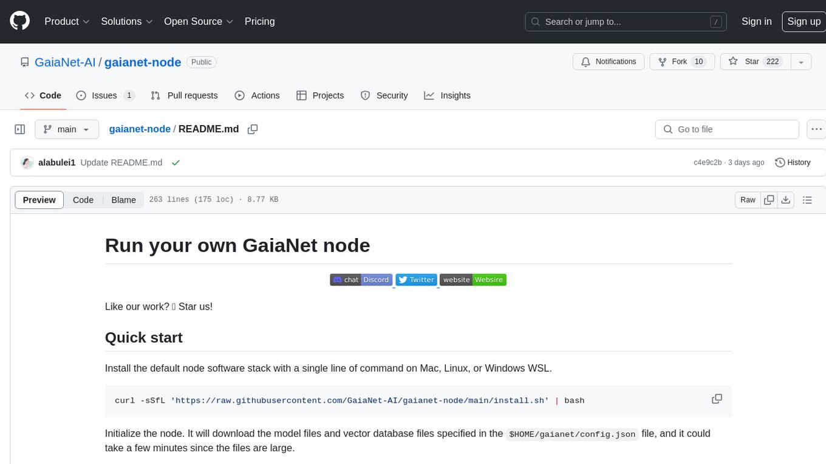The image size is (826, 464).
Task: Click the Notifications bell button
Action: [609, 62]
